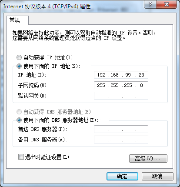Select 使用下面的 DNS 服务器地址 option
This screenshot has height=187, width=180.
point(19,120)
